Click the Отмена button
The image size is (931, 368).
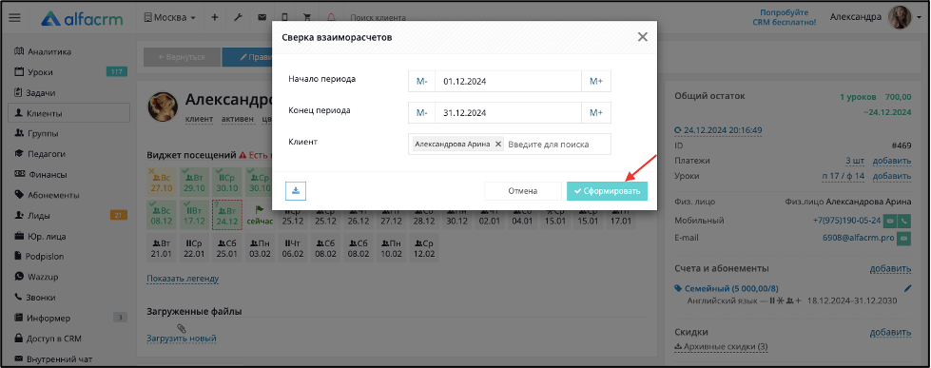coord(522,191)
